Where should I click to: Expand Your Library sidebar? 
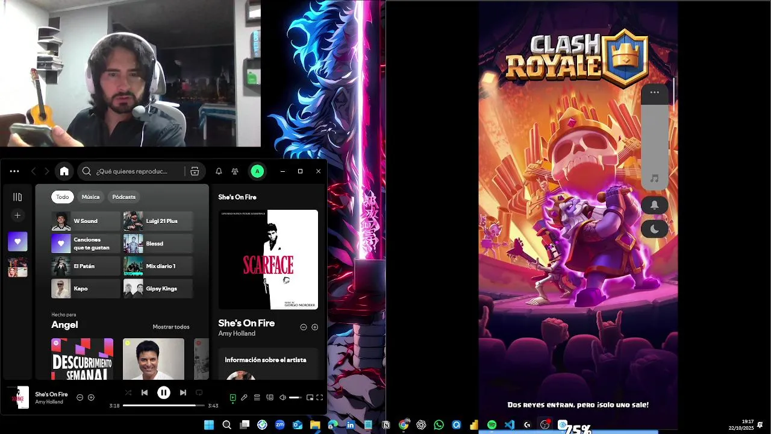pyautogui.click(x=17, y=197)
